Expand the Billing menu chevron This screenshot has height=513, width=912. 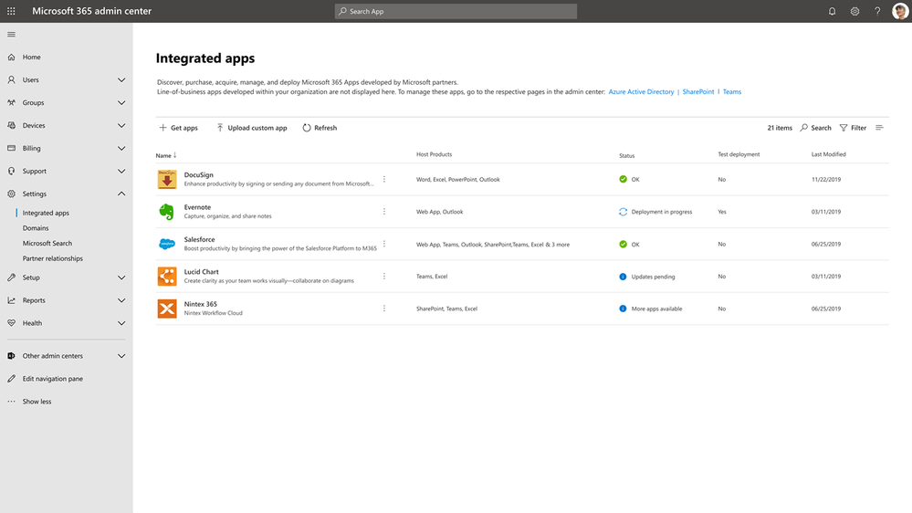[121, 148]
